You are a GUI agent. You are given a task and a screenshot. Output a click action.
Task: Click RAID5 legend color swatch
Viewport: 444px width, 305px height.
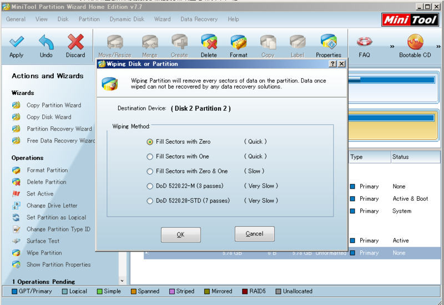point(245,292)
